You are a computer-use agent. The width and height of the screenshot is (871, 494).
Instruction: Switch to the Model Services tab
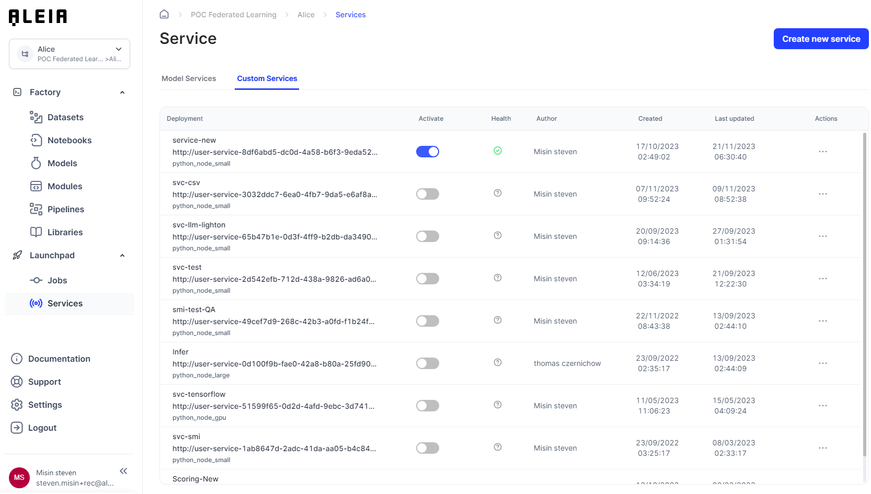189,78
